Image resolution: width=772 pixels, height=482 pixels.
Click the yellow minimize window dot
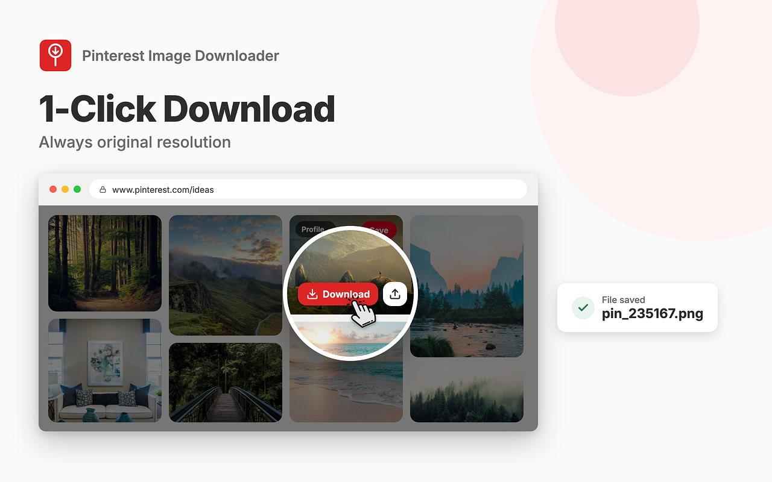[65, 189]
